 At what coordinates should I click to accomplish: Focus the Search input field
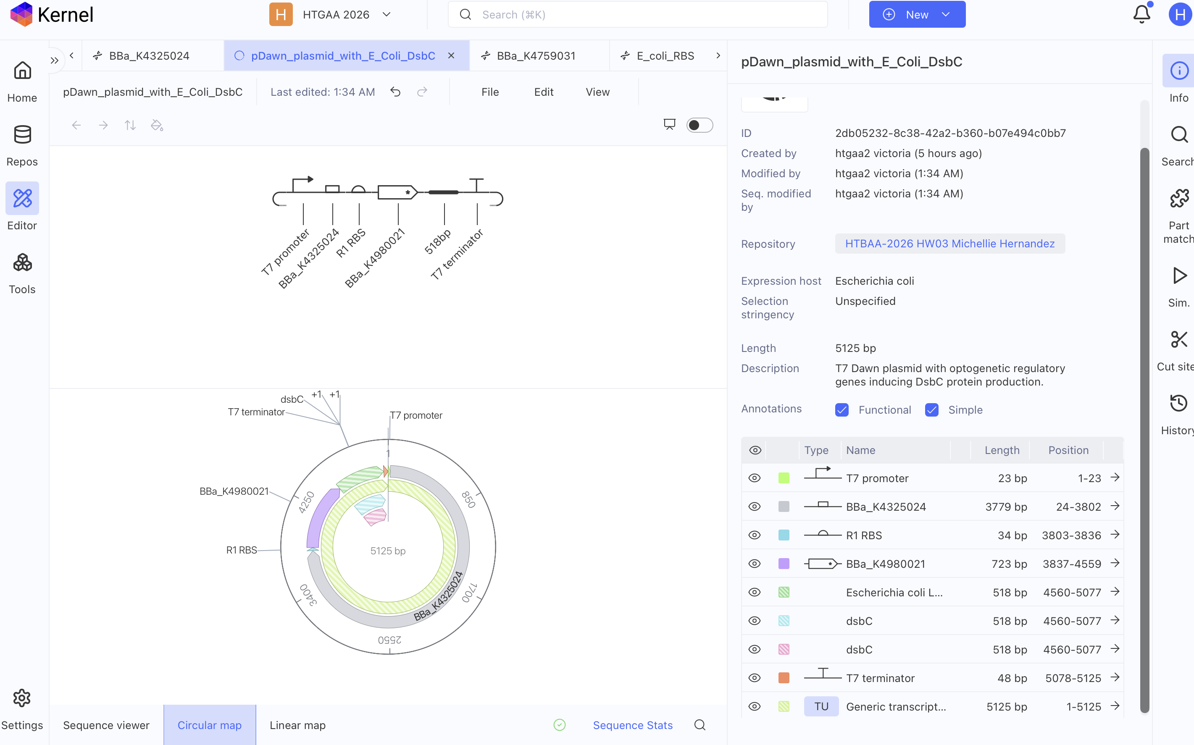(x=638, y=14)
